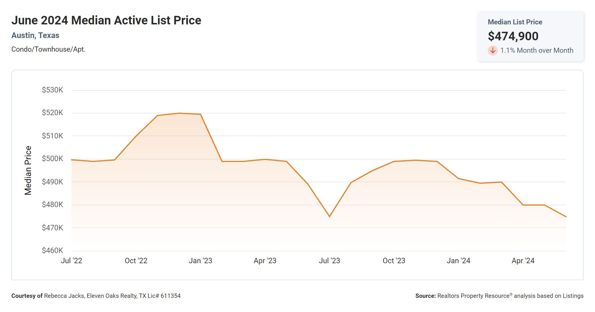Click the "Realtors Property Resource" source text
This screenshot has width=595, height=312.
pos(473,296)
